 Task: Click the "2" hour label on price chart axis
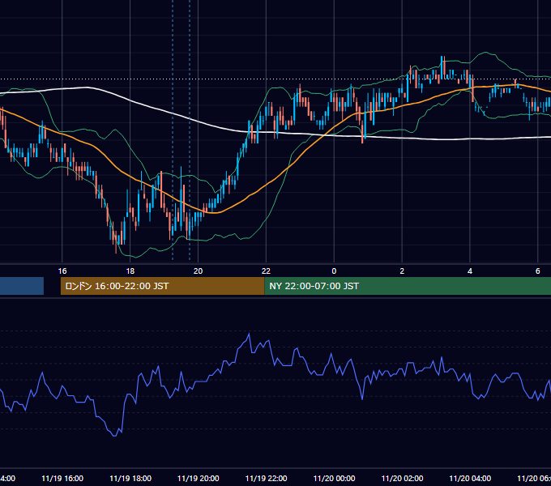(x=402, y=271)
